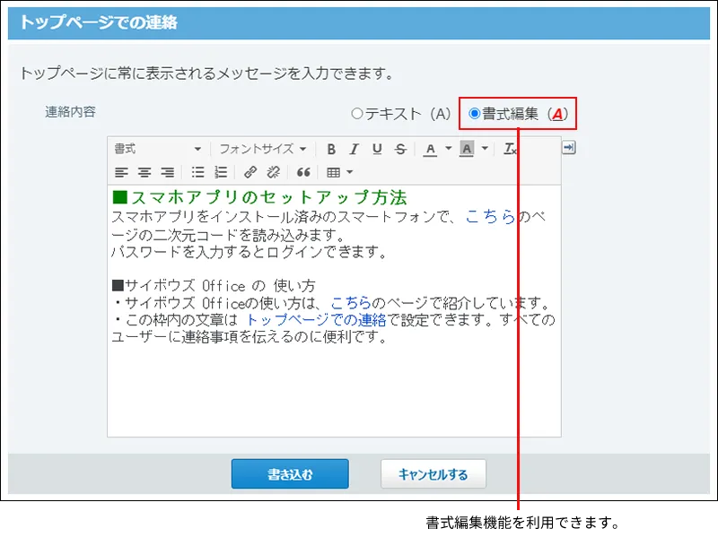Image resolution: width=718 pixels, height=537 pixels.
Task: Click the キャンセルする button
Action: click(x=433, y=474)
